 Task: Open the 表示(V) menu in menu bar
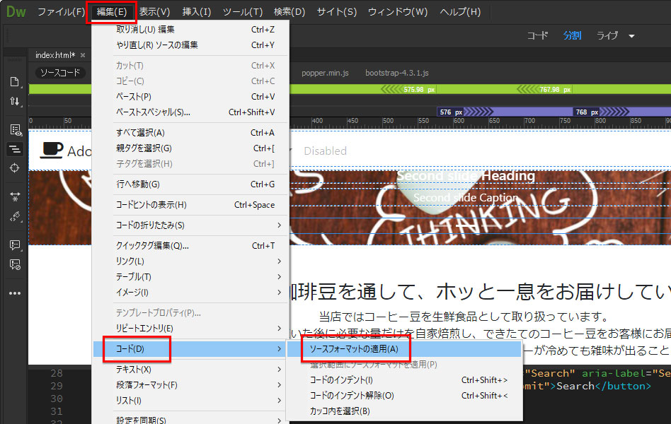coord(154,12)
